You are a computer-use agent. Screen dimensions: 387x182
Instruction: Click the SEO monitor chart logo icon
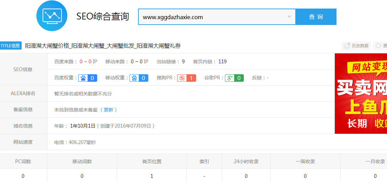click(52, 16)
